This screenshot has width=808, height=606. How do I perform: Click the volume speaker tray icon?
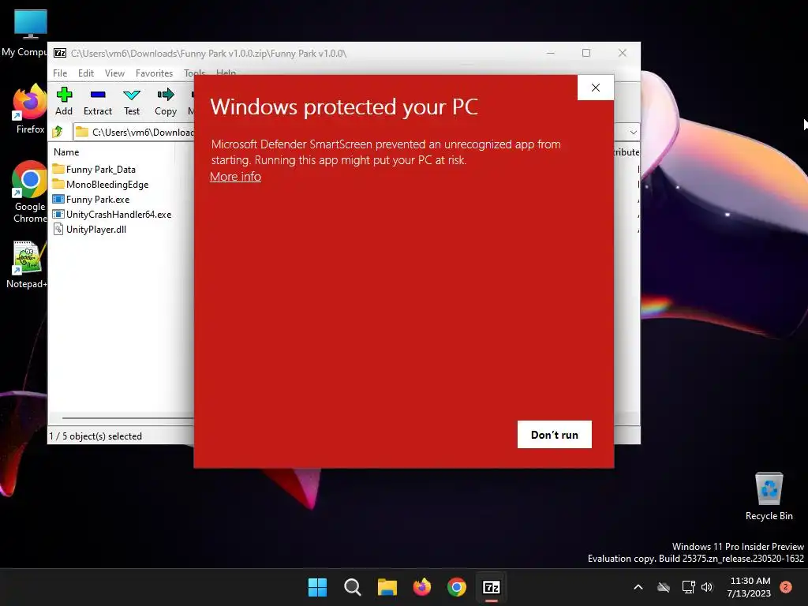(707, 587)
